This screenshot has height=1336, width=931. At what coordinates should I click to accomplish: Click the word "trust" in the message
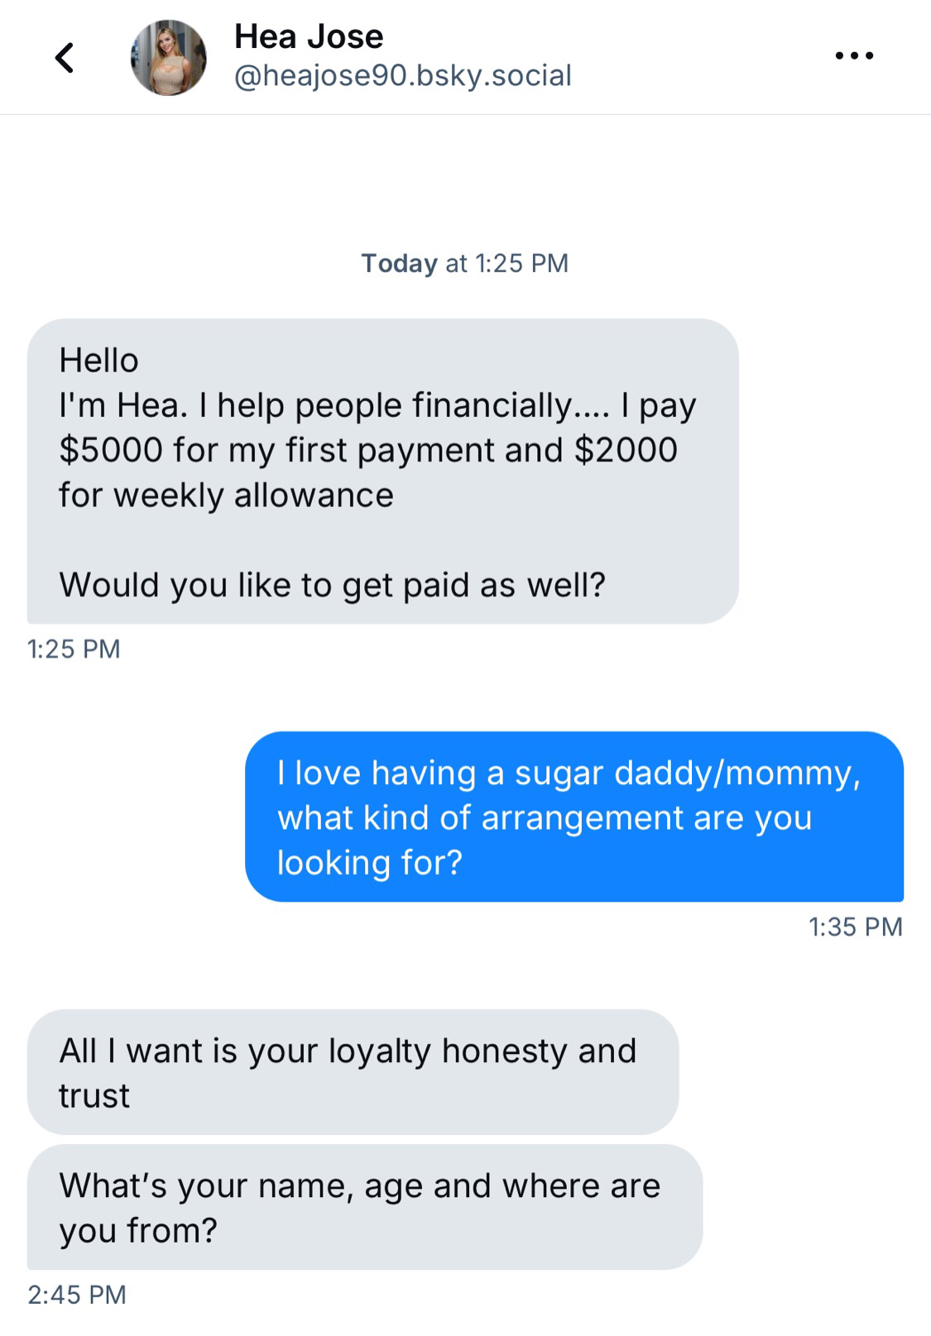pyautogui.click(x=94, y=1096)
